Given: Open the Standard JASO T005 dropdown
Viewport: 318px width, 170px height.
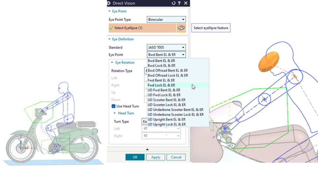Looking at the screenshot, I should [x=166, y=47].
